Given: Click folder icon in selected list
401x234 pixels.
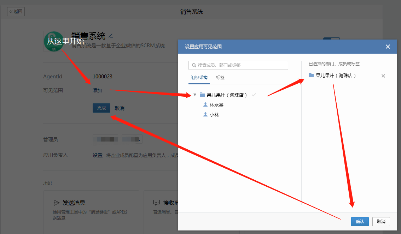Looking at the screenshot, I should (311, 75).
